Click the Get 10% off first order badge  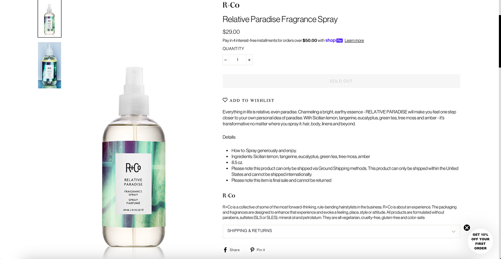point(480,241)
